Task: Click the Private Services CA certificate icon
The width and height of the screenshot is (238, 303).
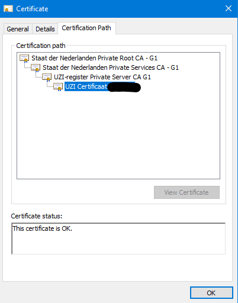Action: pyautogui.click(x=36, y=68)
